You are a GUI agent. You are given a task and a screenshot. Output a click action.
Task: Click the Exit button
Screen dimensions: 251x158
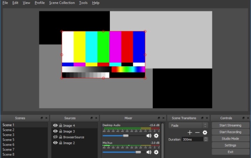pos(230,152)
